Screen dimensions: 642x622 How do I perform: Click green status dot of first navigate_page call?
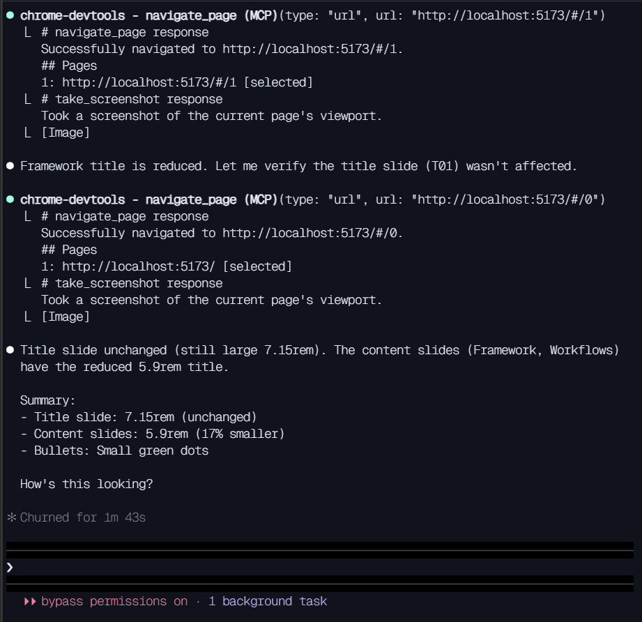point(10,15)
